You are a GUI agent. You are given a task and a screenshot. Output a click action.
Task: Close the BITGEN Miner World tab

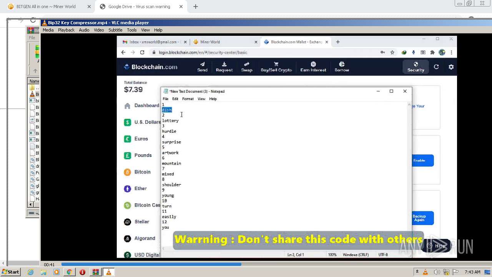(89, 7)
